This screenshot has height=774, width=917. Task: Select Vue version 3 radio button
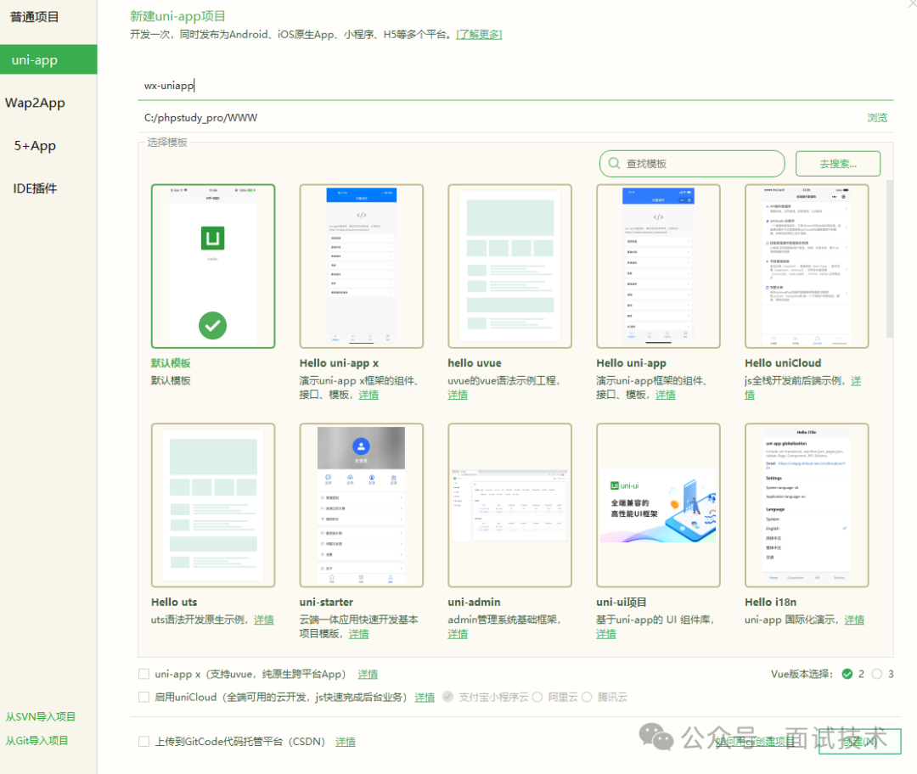point(876,674)
